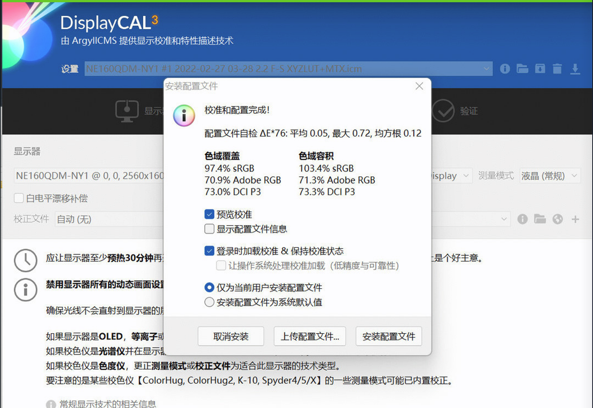Uncheck the 预览校准 checkbox
The height and width of the screenshot is (408, 593).
pyautogui.click(x=209, y=214)
